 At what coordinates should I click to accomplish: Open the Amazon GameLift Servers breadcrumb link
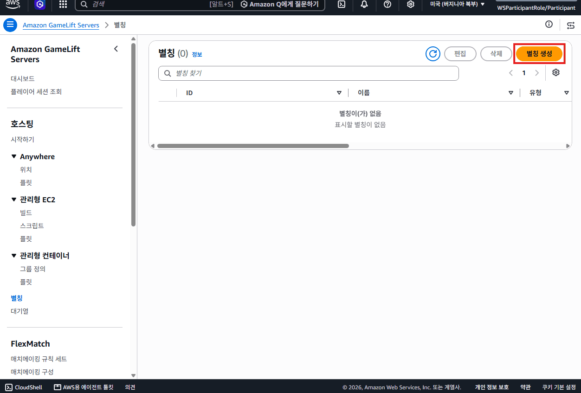[61, 25]
